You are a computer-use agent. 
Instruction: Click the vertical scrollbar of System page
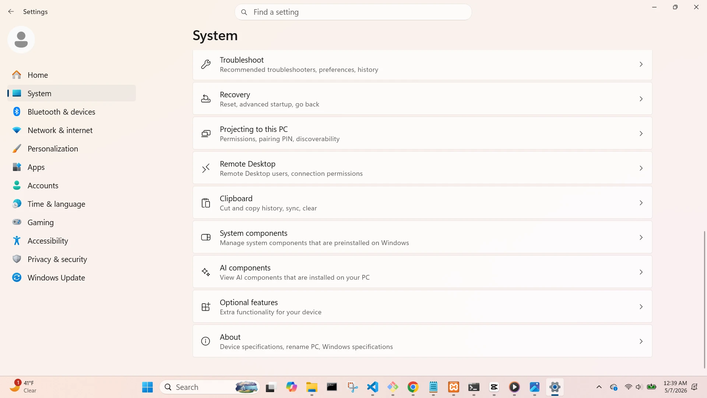[704, 299]
